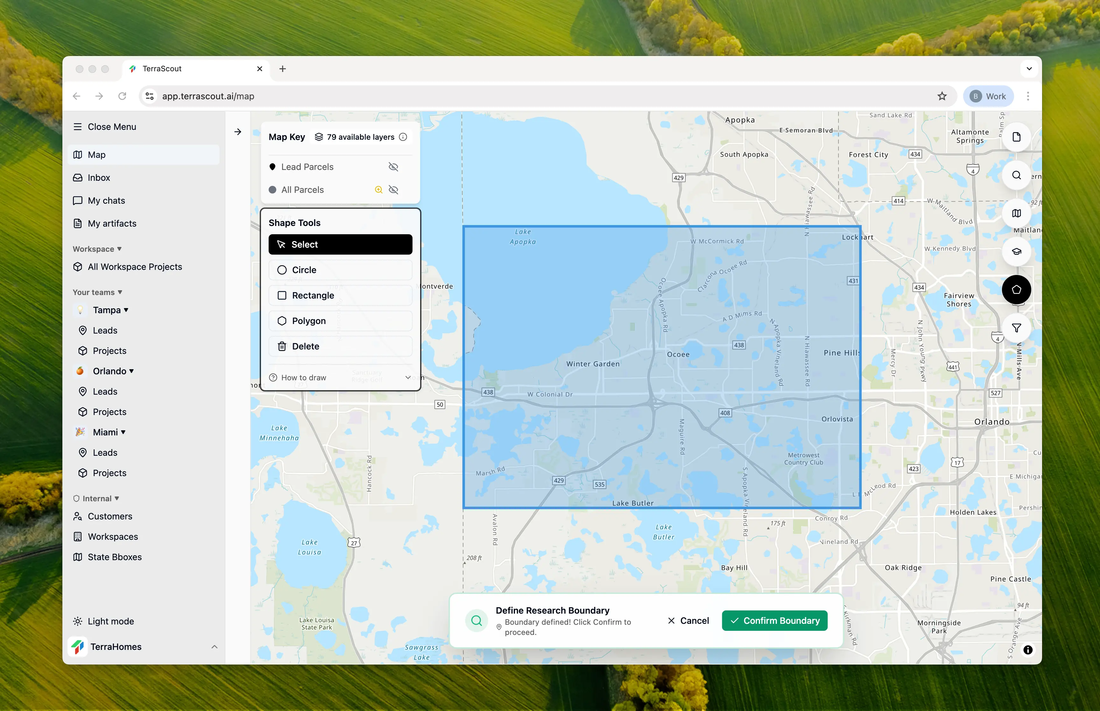The image size is (1100, 711).
Task: Click the yellow zoom icon beside All Parcels
Action: (x=378, y=190)
